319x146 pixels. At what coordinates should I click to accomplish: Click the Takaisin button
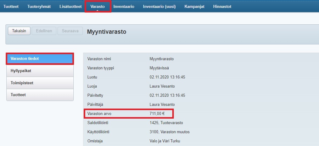(x=19, y=31)
